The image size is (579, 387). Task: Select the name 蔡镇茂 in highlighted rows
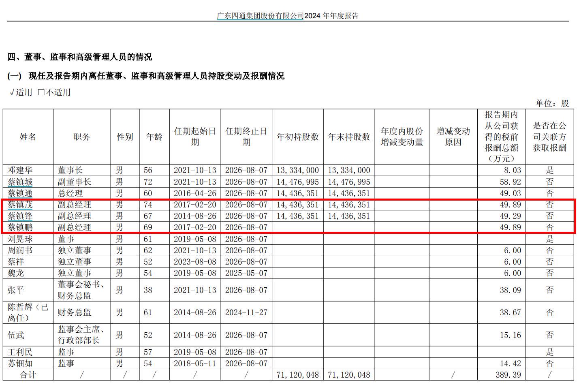click(x=20, y=205)
